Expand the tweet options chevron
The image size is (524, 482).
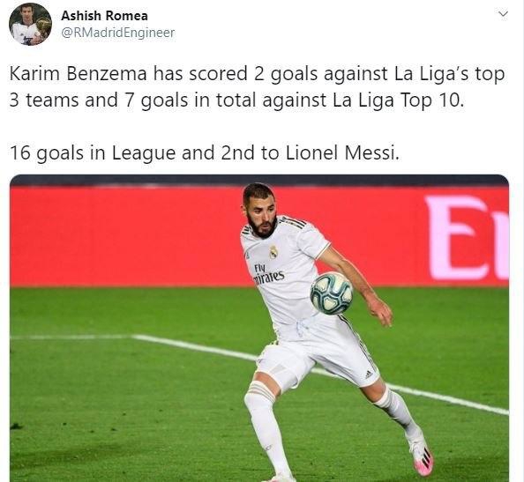click(x=503, y=14)
